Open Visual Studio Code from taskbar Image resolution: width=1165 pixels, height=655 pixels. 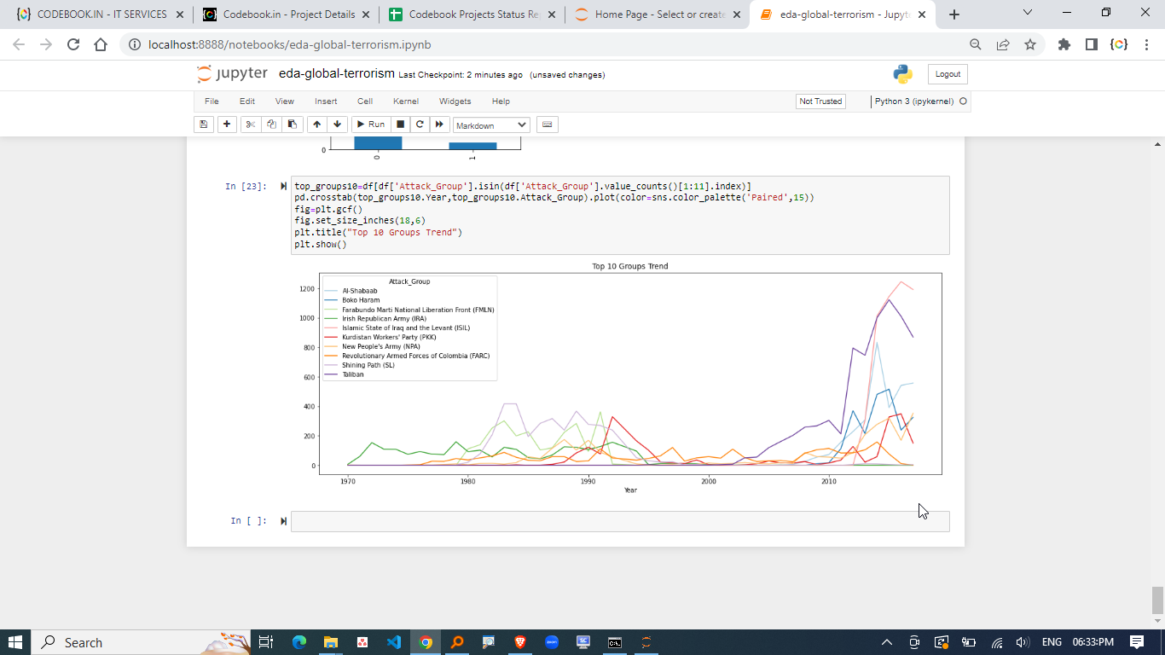click(x=393, y=642)
